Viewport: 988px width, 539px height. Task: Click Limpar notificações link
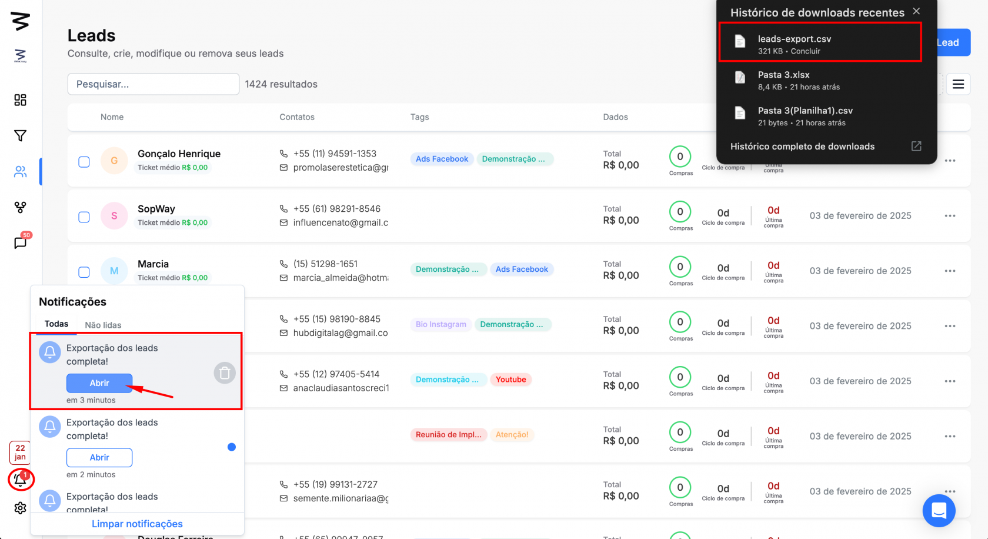137,524
